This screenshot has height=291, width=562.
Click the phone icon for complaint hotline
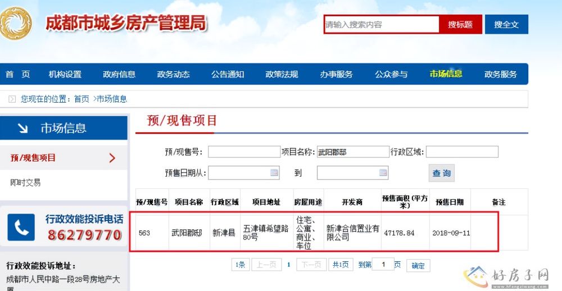(x=22, y=228)
